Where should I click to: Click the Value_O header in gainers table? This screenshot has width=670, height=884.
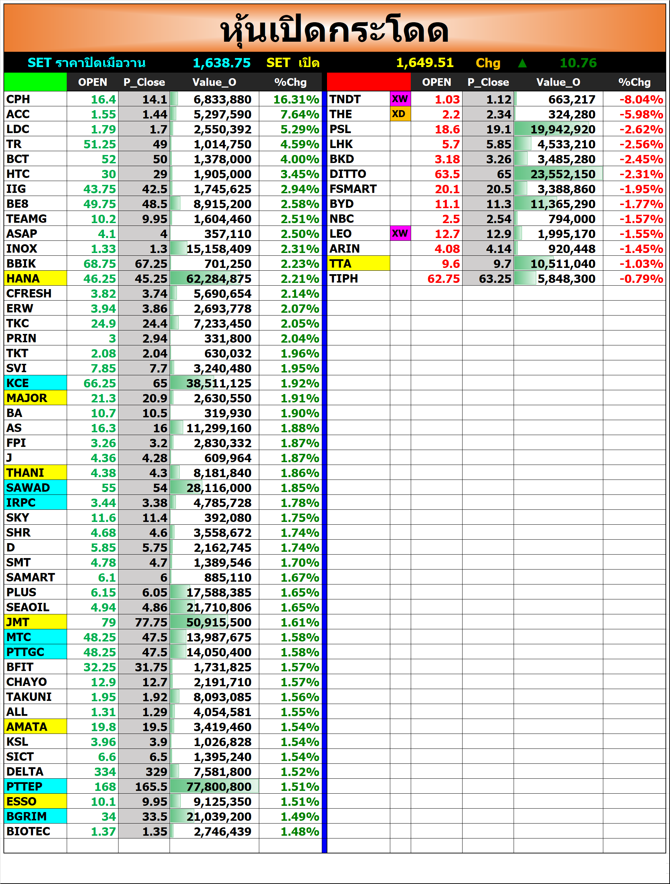214,82
